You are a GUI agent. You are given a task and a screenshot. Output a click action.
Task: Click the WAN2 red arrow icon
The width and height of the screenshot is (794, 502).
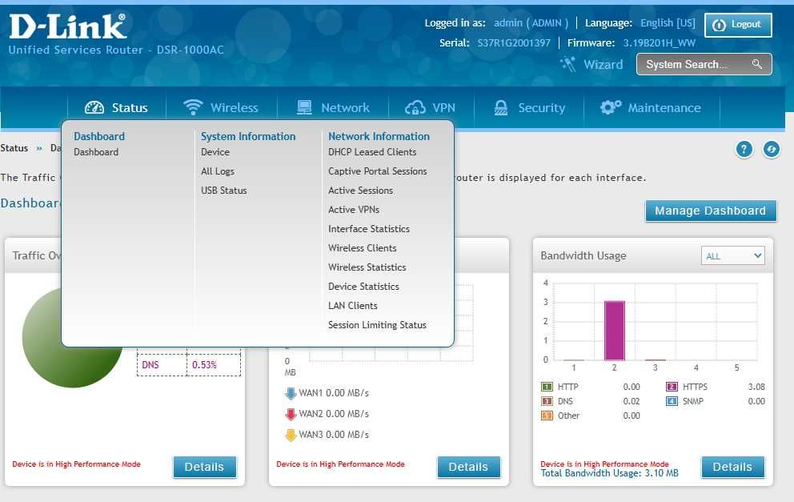point(291,414)
